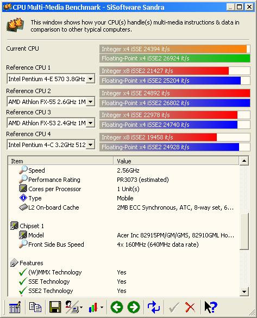Click the blue Refresh arrows icon
The width and height of the screenshot is (257, 318).
[154, 307]
